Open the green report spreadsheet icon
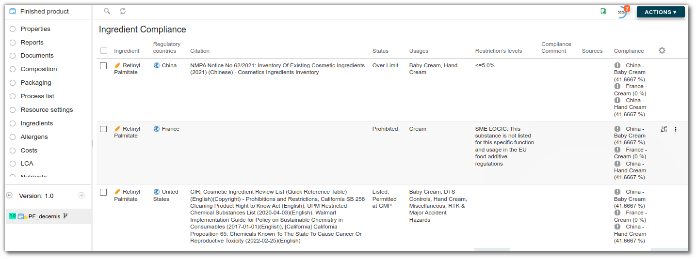This screenshot has width=696, height=259. pos(603,12)
